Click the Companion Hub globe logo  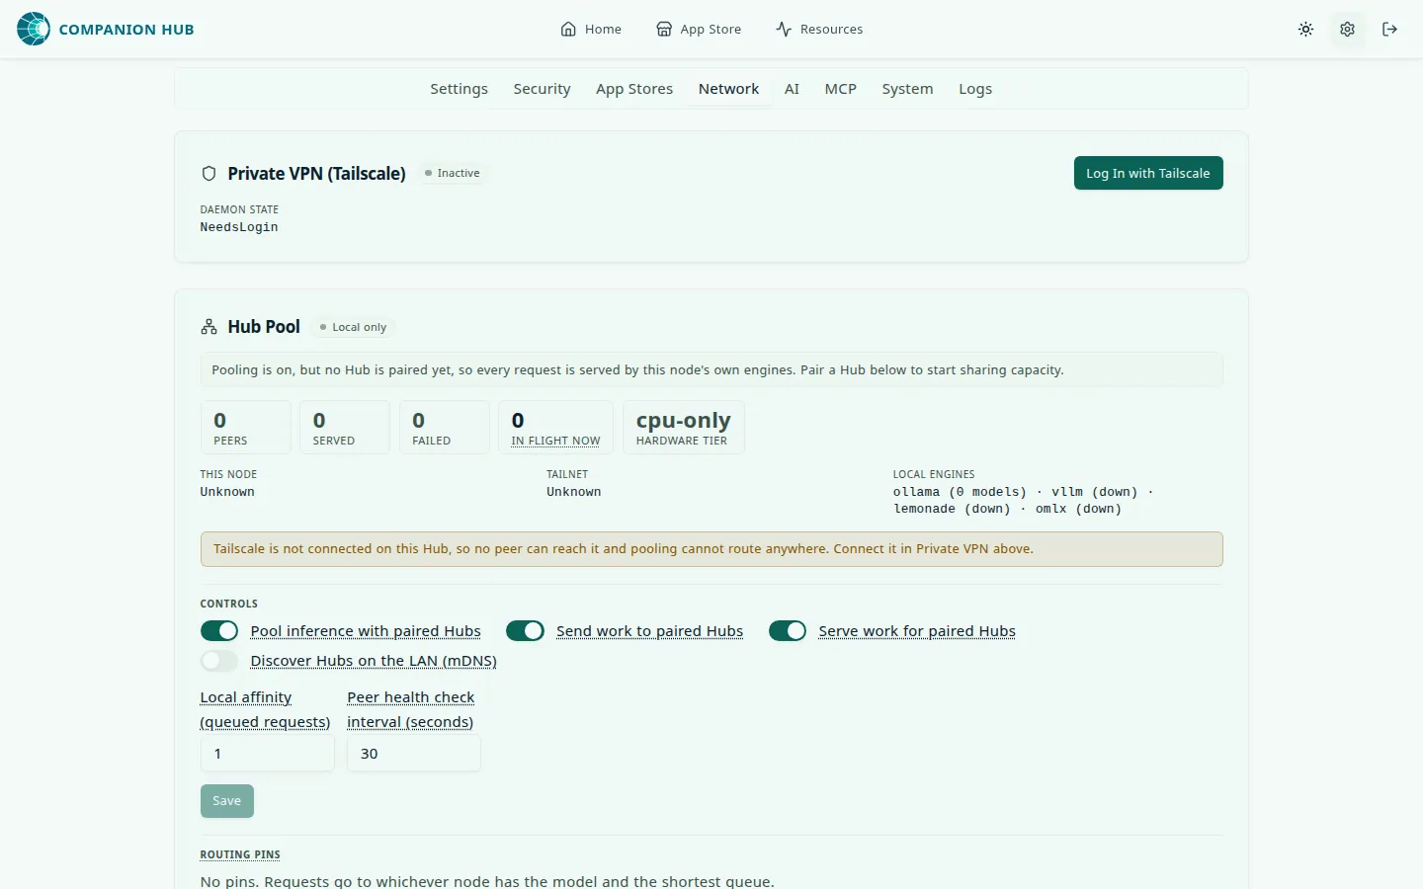(34, 29)
